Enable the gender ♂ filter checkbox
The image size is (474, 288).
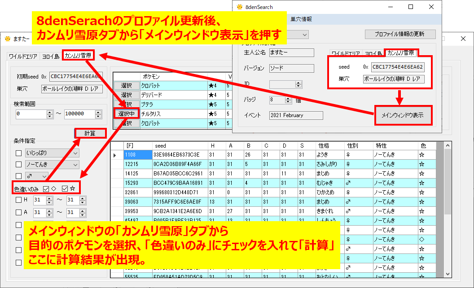[x=19, y=176]
